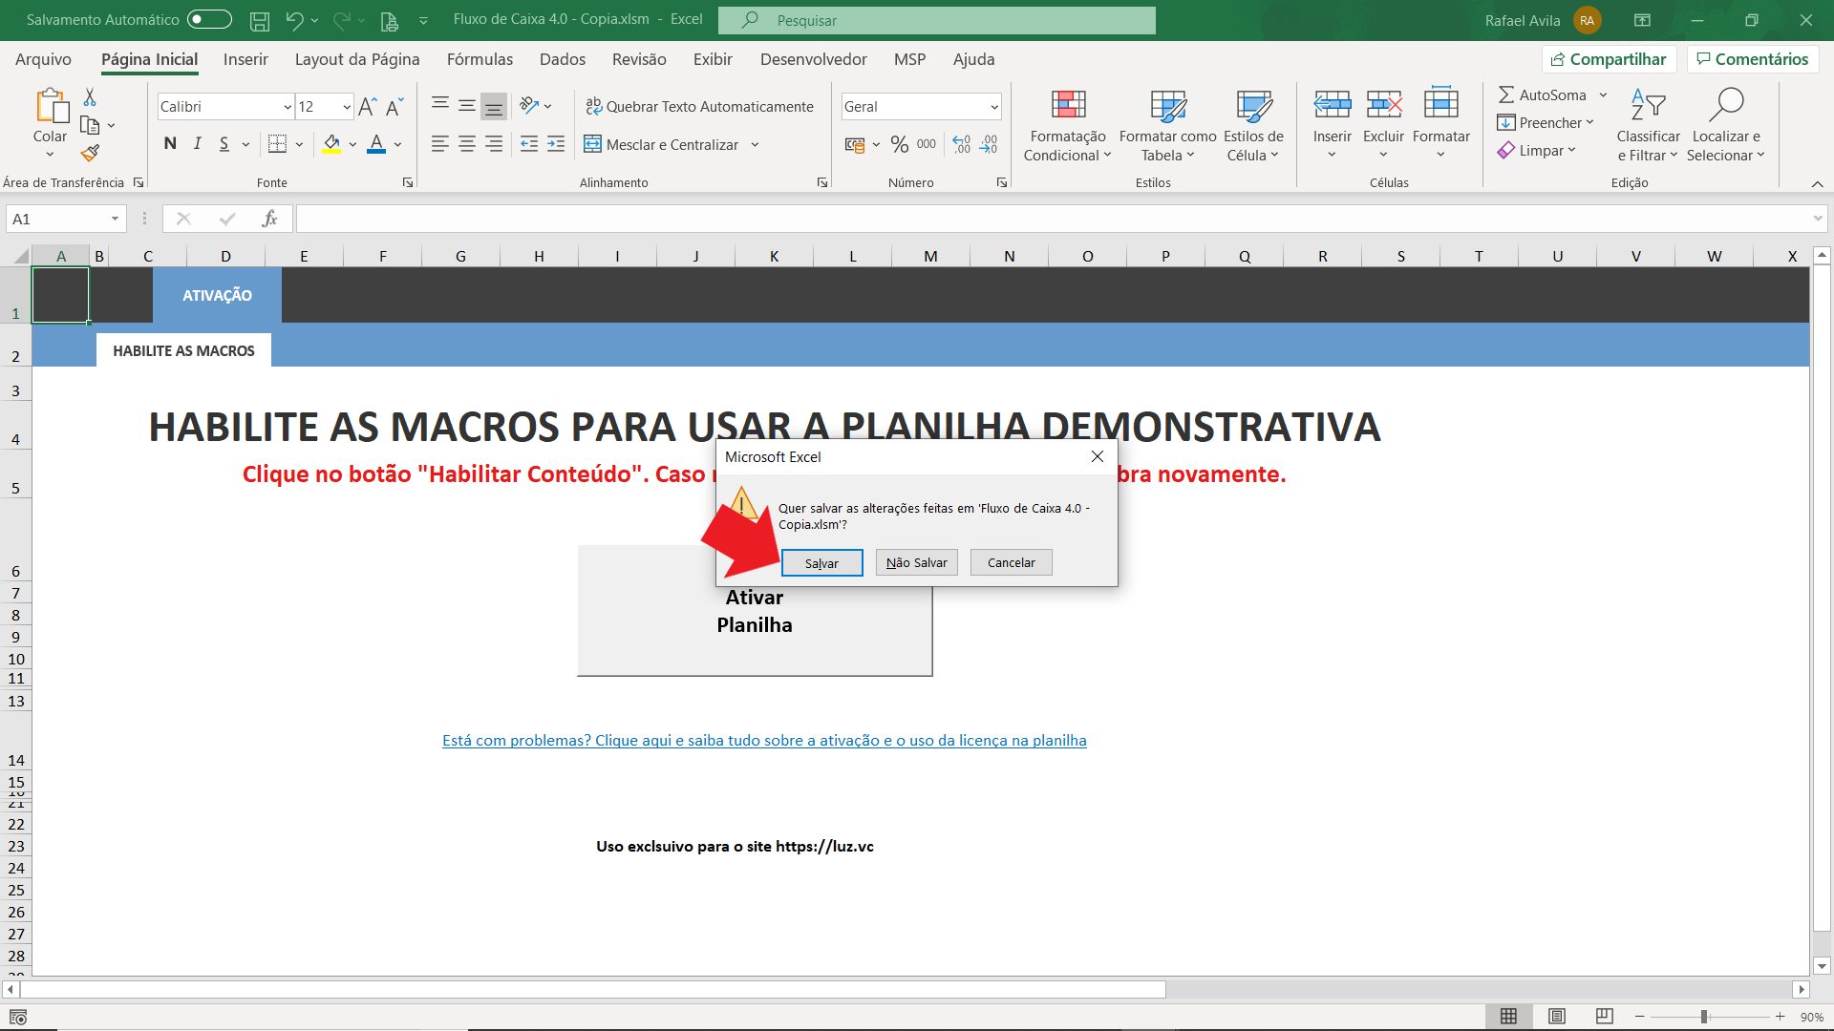Click the Cut scissors icon
The width and height of the screenshot is (1834, 1031).
[x=90, y=97]
